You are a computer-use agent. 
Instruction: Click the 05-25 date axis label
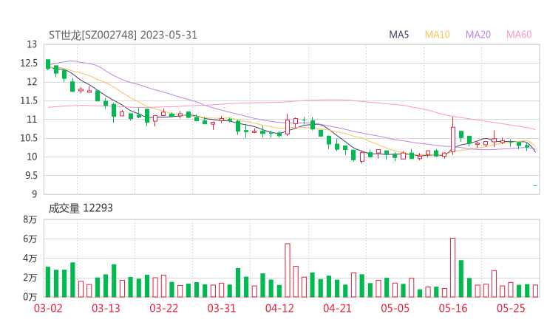click(x=511, y=308)
